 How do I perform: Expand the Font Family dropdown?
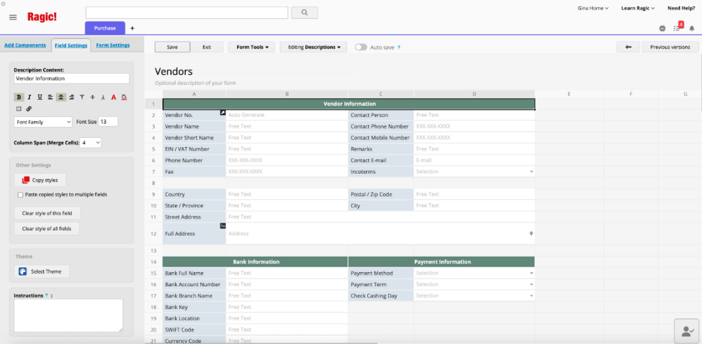(x=43, y=122)
